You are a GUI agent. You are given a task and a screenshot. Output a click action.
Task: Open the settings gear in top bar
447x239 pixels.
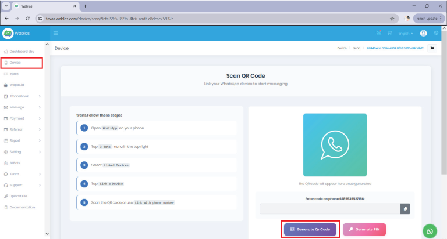(436, 34)
